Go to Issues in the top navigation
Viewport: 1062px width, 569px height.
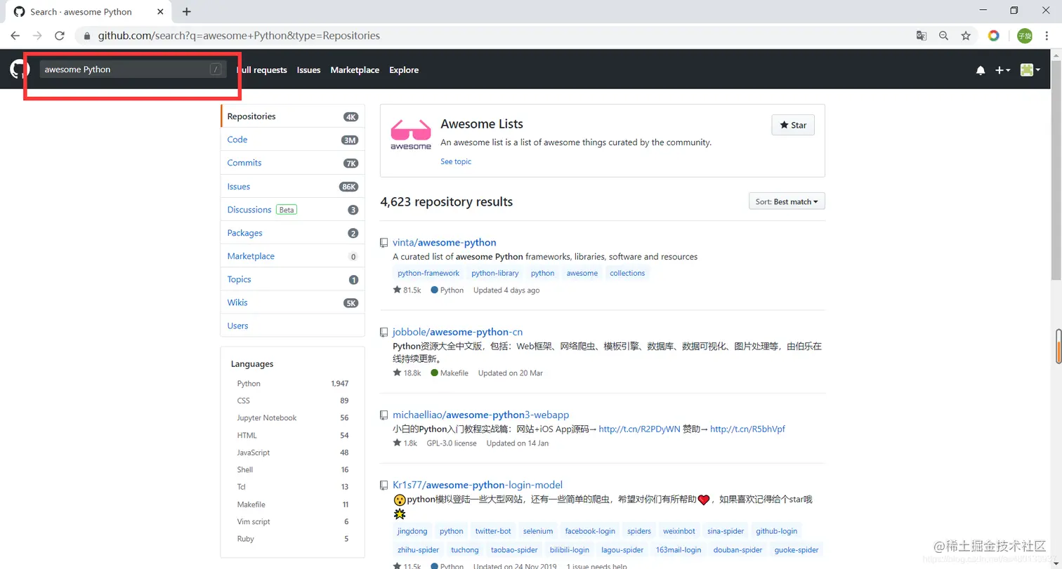[308, 70]
